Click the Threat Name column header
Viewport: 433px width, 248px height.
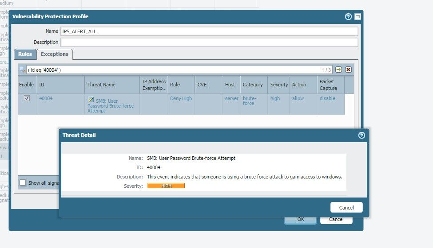(x=101, y=85)
